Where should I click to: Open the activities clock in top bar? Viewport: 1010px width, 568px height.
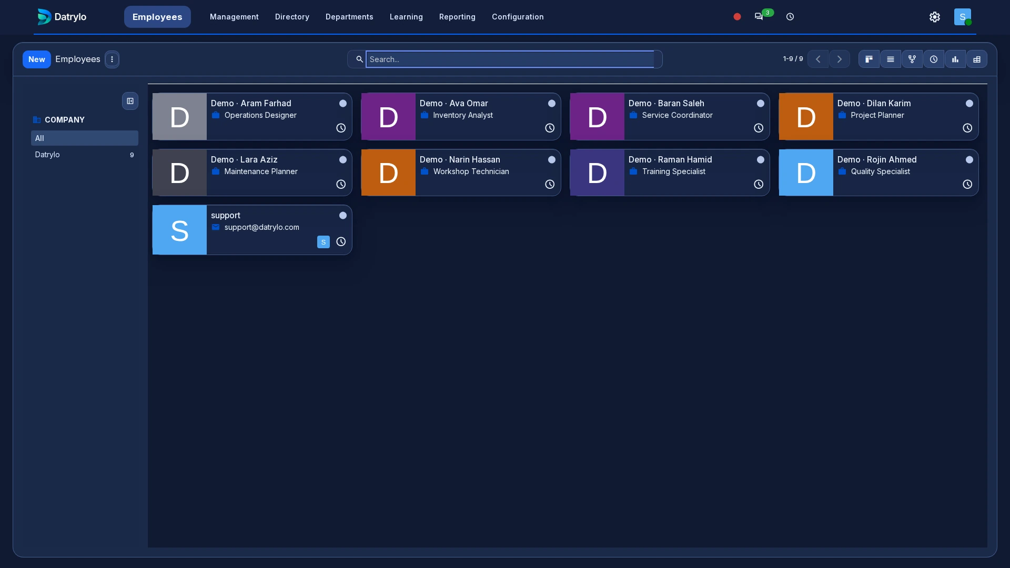coord(790,17)
